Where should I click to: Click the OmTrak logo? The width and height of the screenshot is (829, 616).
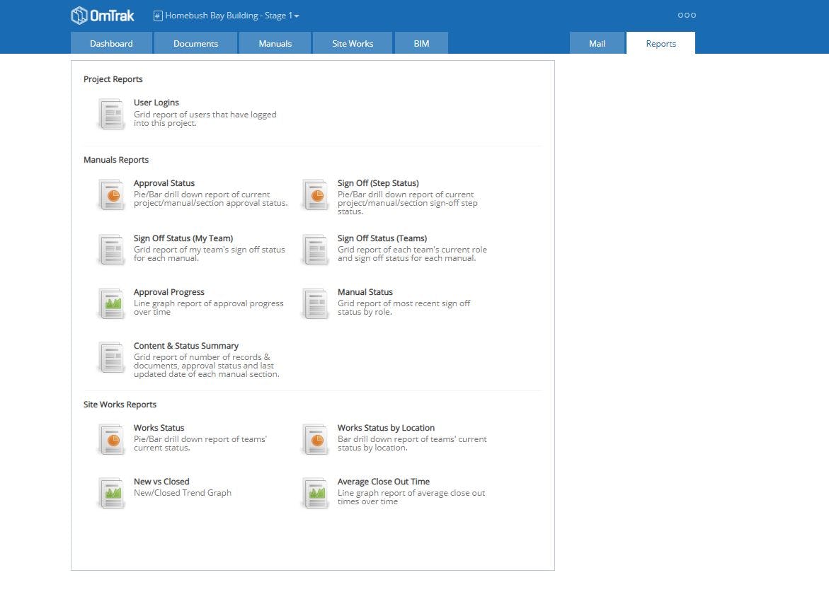[103, 15]
